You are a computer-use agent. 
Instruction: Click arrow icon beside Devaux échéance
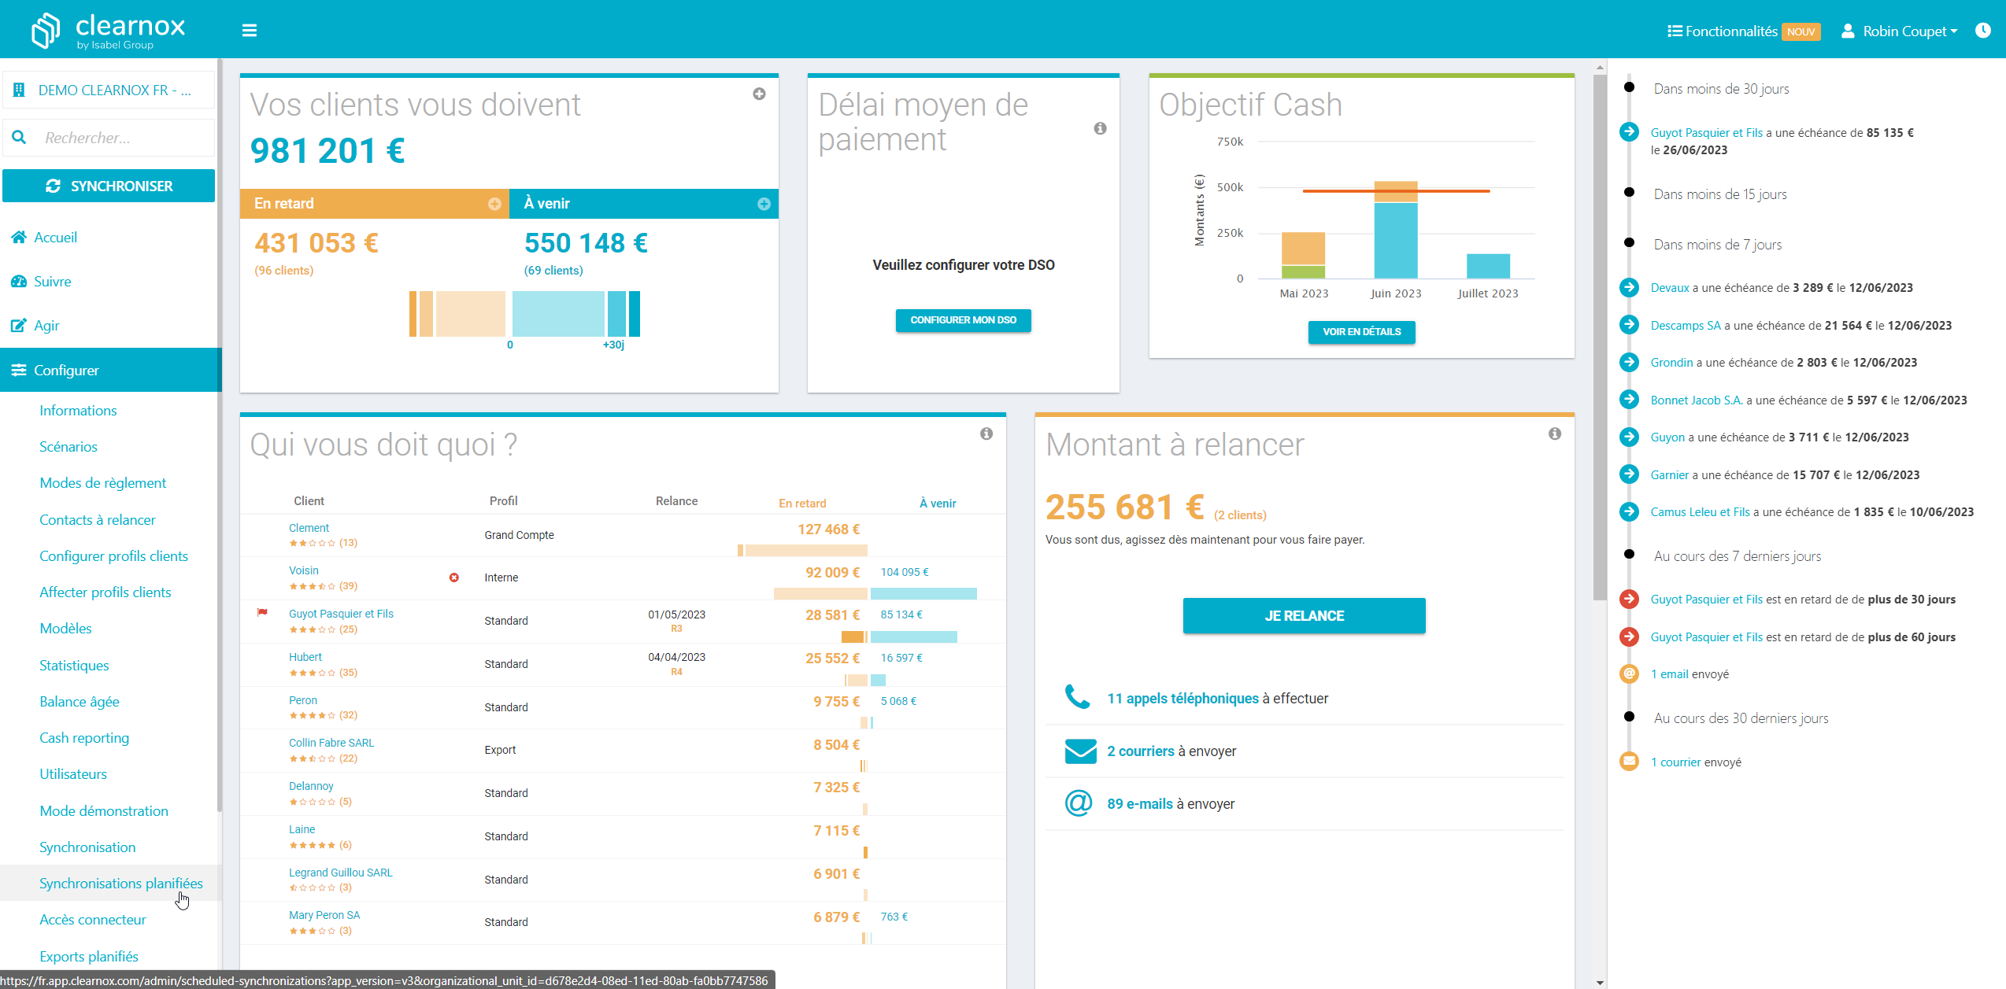pyautogui.click(x=1629, y=287)
